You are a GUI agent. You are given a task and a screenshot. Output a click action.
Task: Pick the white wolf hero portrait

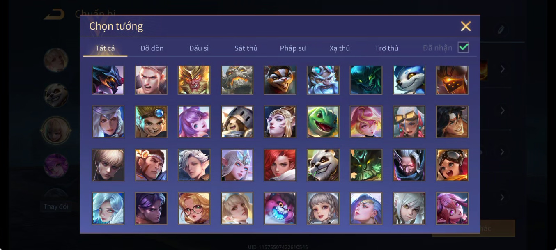click(x=409, y=80)
